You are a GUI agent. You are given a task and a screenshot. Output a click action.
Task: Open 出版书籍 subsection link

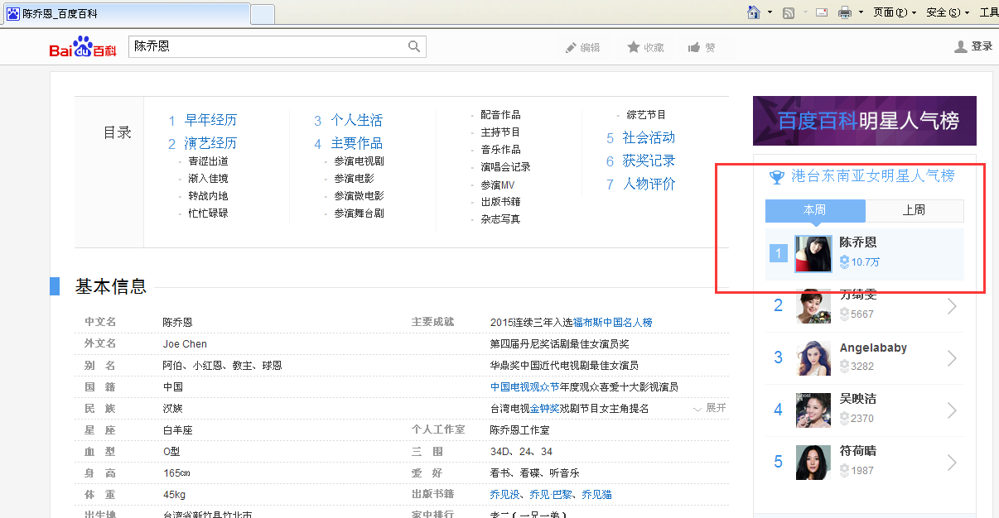pos(501,202)
